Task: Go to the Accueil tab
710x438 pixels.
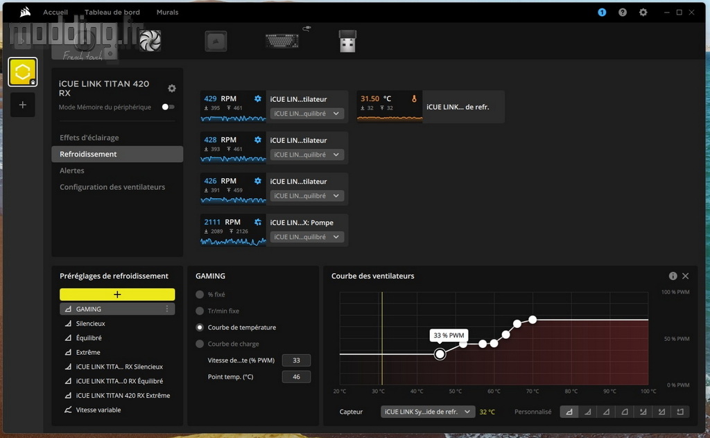Action: [x=55, y=12]
